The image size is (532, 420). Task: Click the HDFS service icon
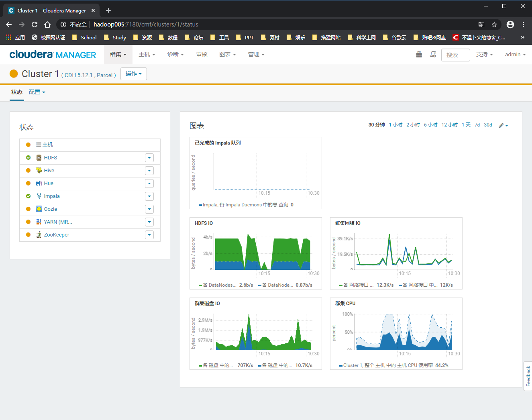pyautogui.click(x=39, y=157)
